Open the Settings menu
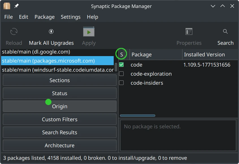 (70, 17)
